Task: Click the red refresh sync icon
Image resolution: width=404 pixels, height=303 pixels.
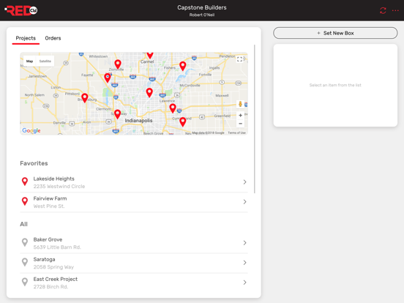Action: point(383,10)
